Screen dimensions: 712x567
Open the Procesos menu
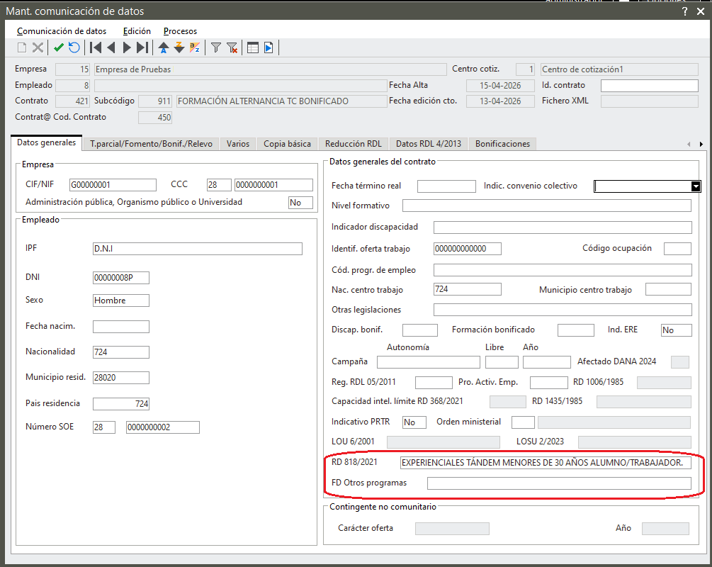tap(180, 31)
